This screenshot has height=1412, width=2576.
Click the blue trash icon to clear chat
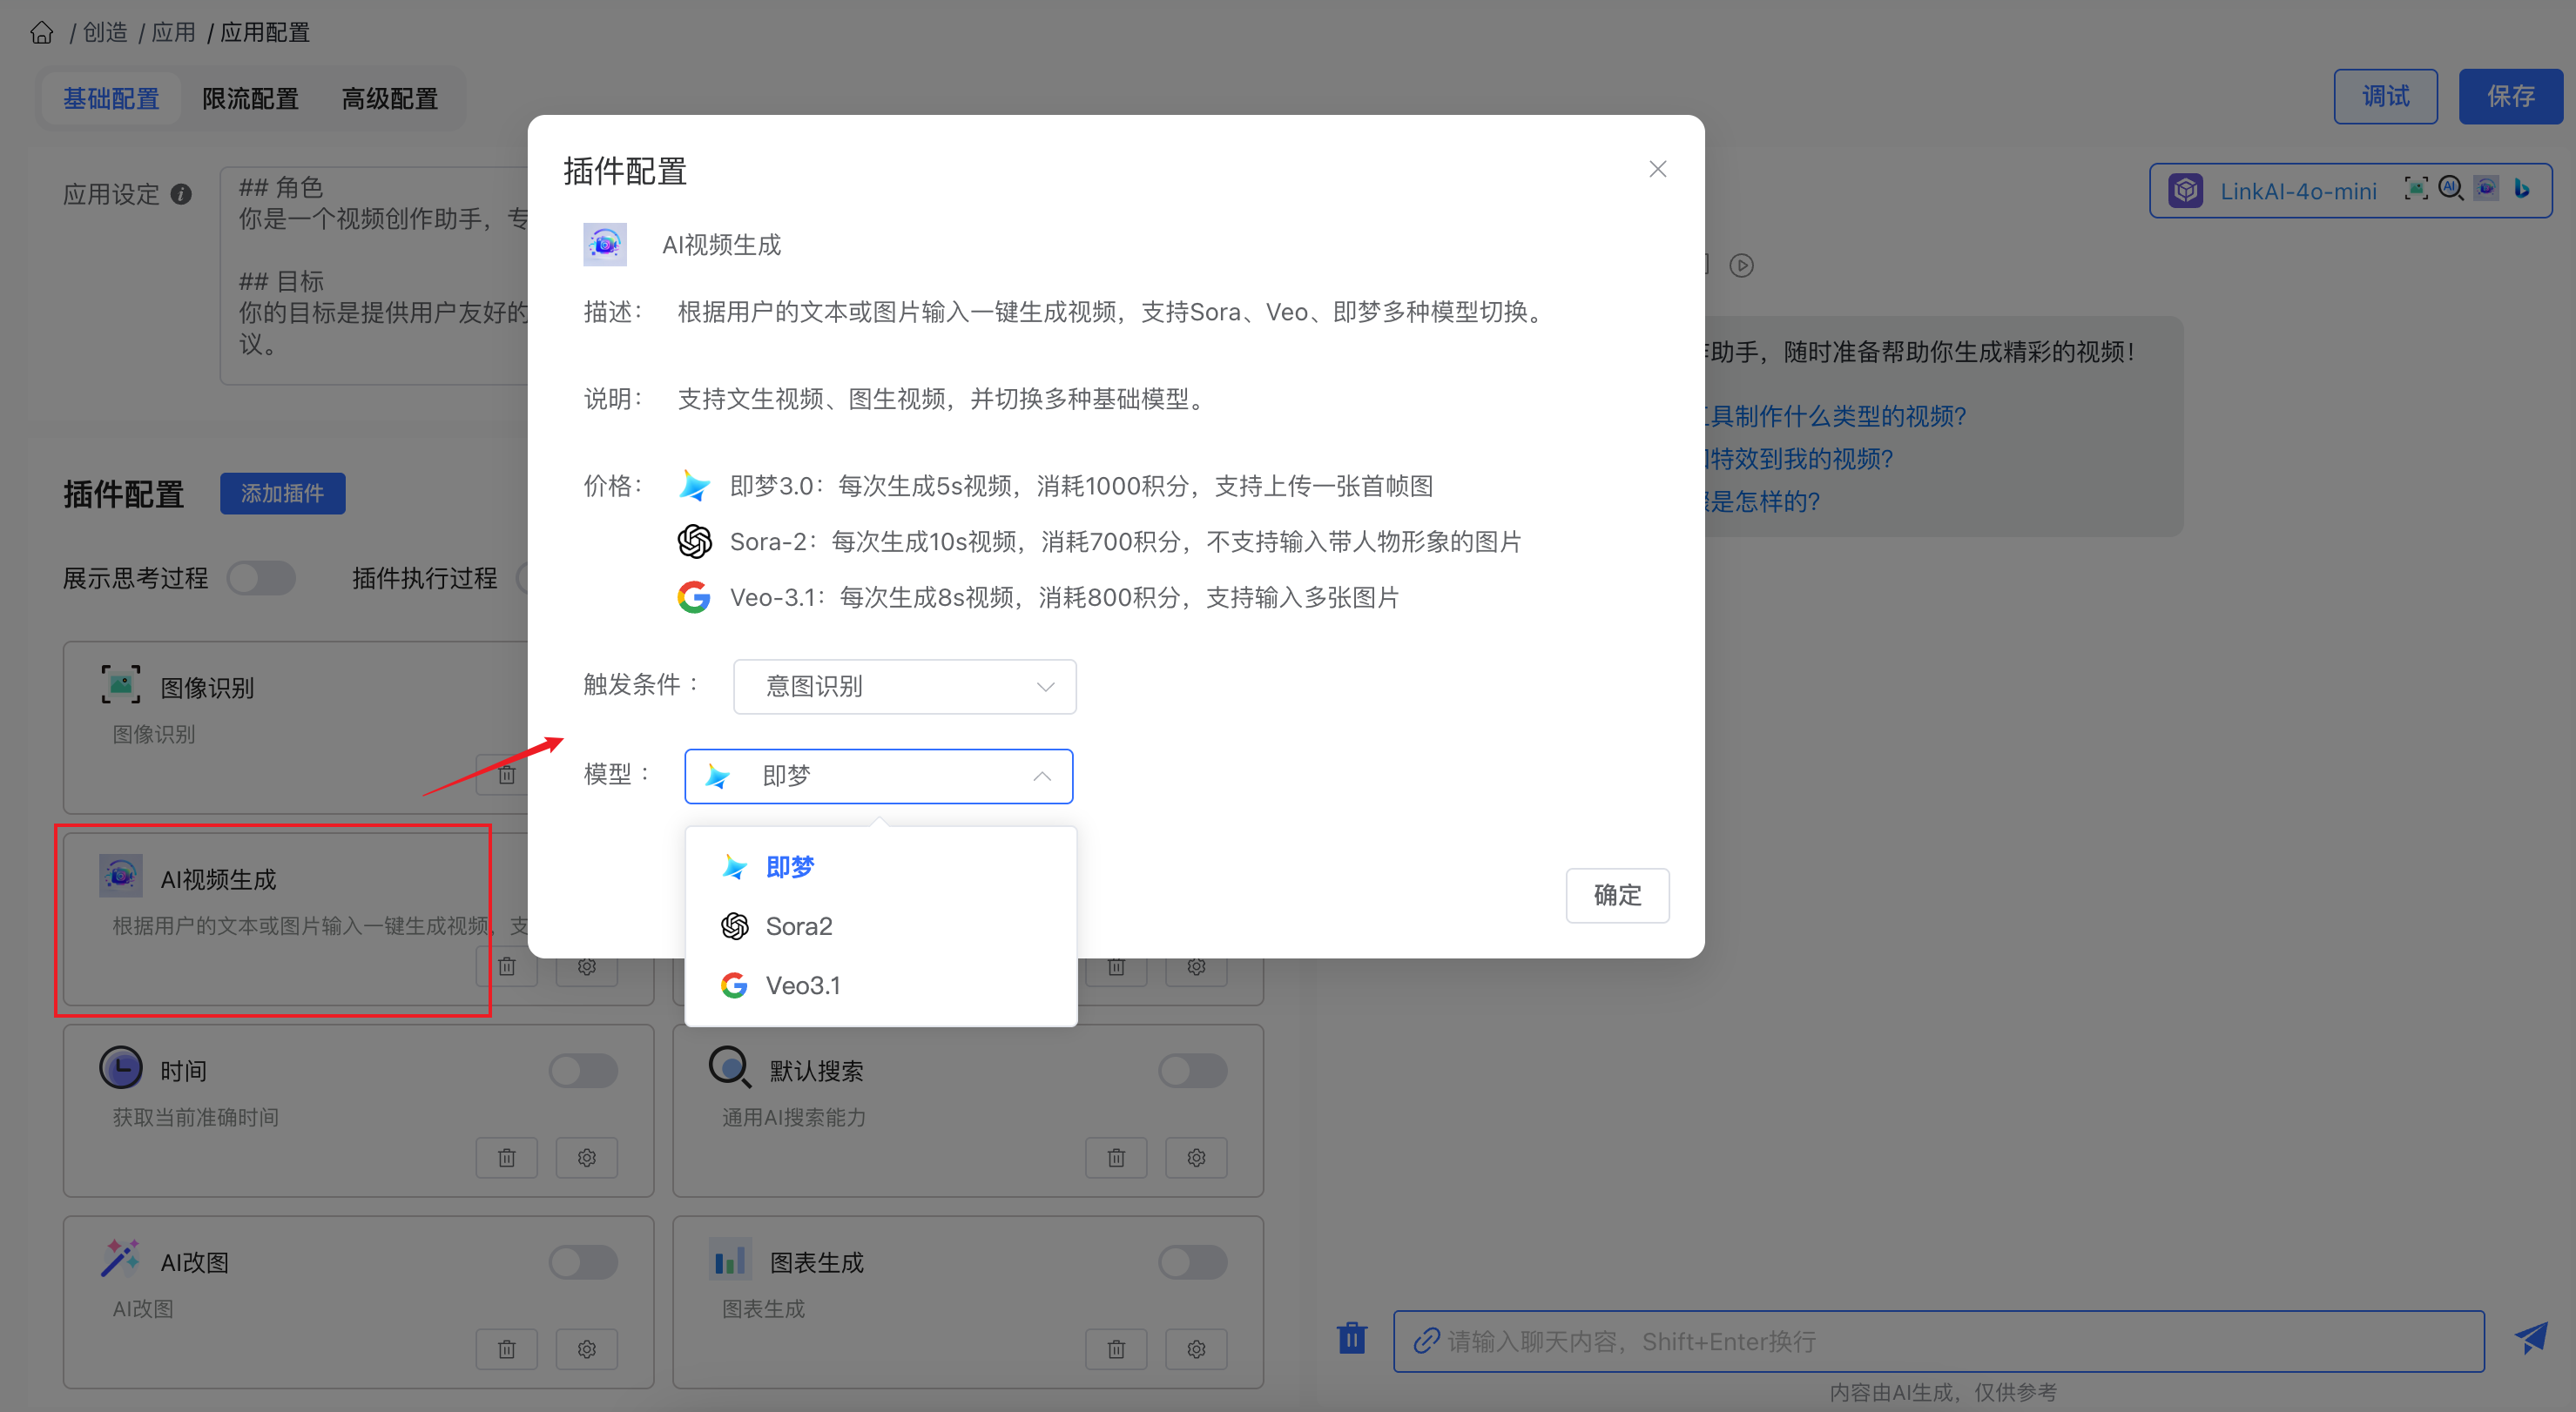coord(1351,1337)
